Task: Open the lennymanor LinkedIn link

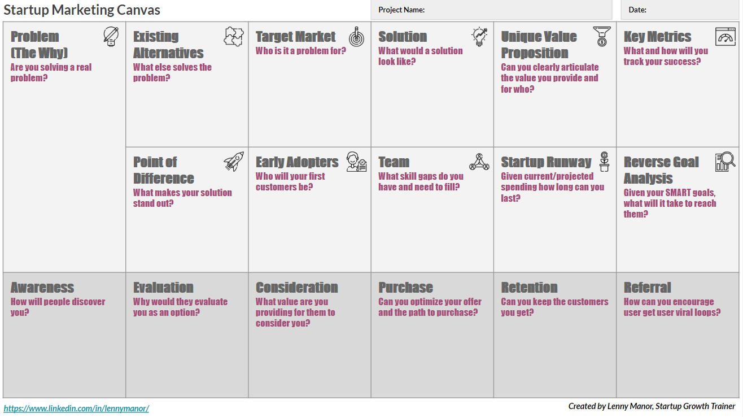Action: [x=76, y=408]
